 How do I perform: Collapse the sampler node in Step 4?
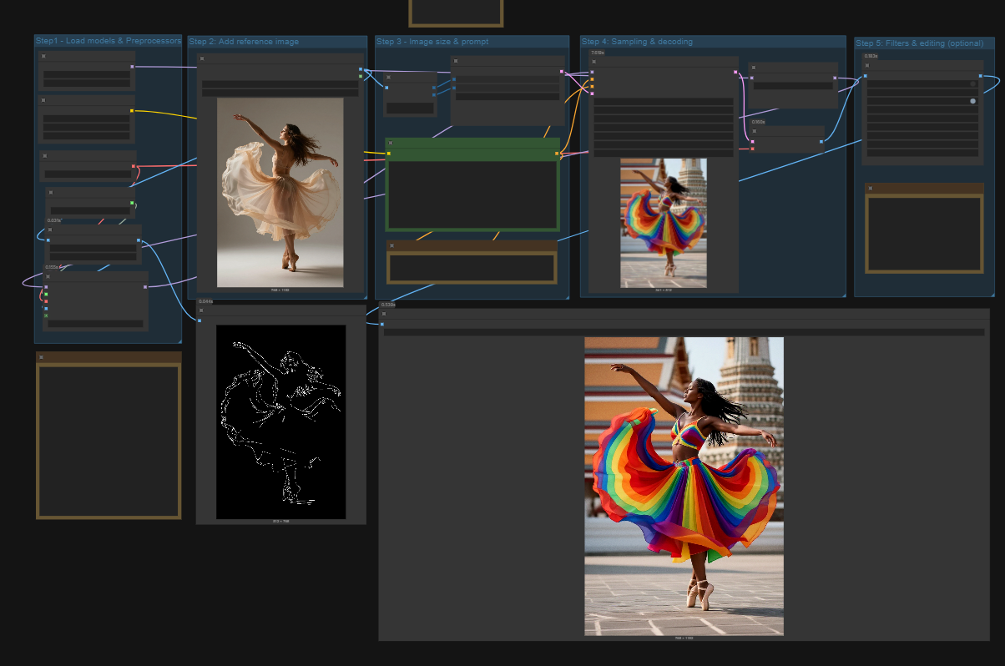[x=593, y=62]
